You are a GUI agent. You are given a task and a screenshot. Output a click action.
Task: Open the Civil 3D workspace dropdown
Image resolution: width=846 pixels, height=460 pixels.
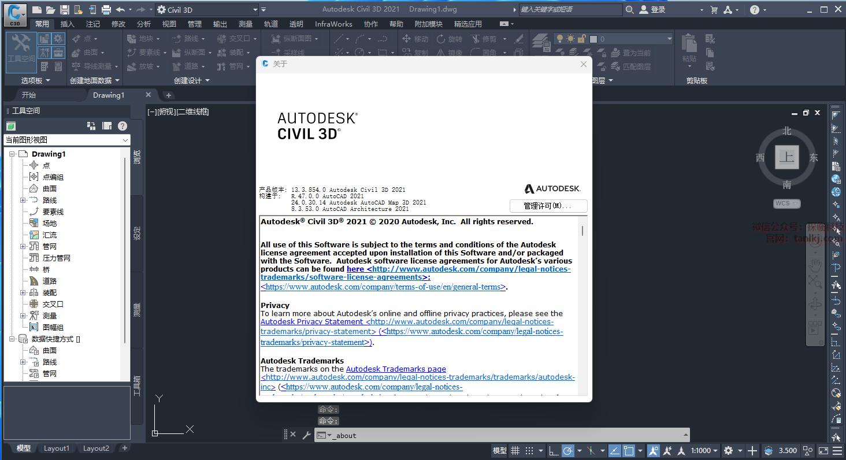206,10
